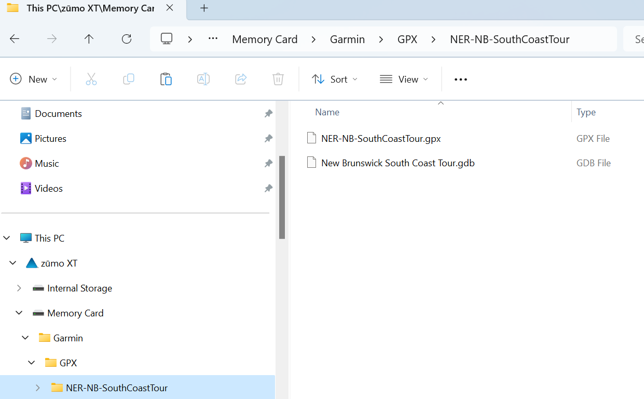644x399 pixels.
Task: Open the View layout menu
Action: [404, 79]
